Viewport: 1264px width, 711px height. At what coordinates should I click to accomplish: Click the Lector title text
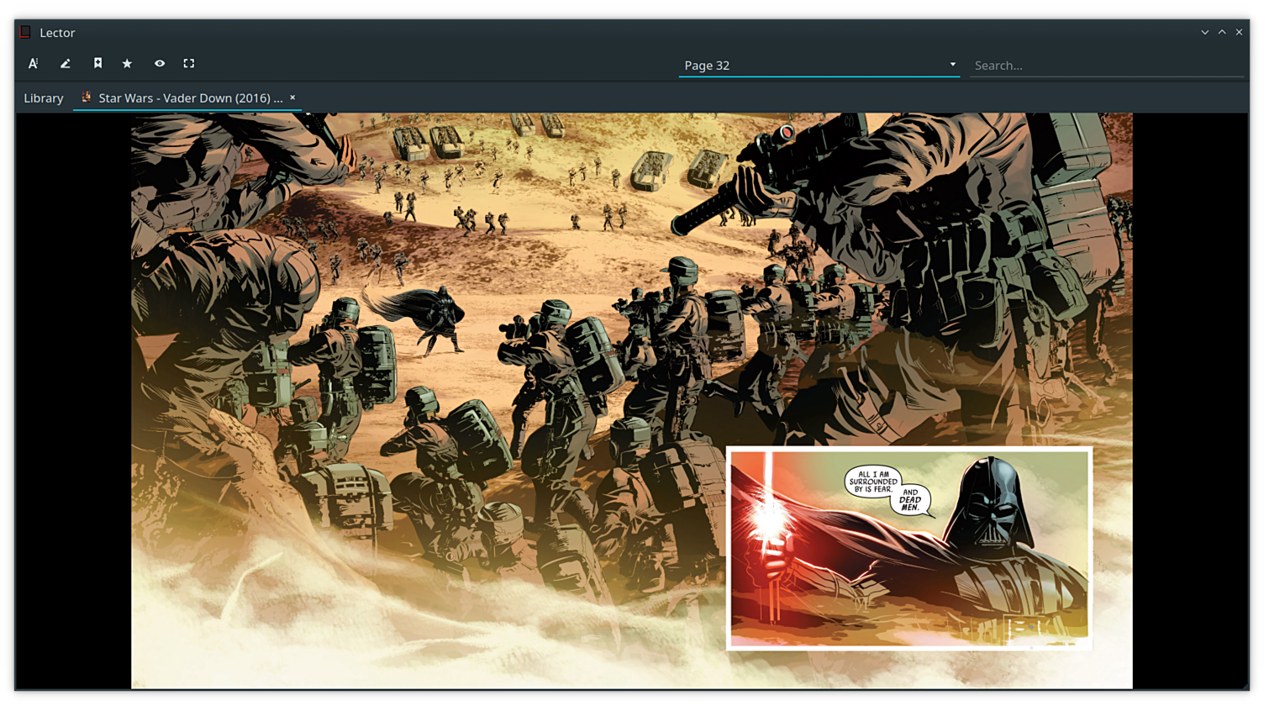click(57, 33)
